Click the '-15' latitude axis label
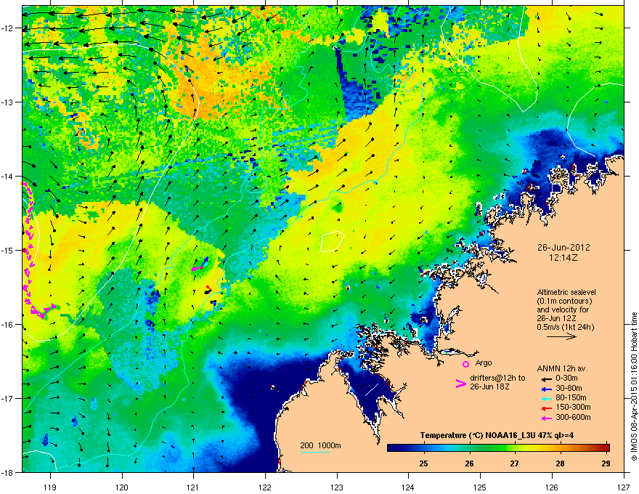This screenshot has width=639, height=494. point(9,250)
